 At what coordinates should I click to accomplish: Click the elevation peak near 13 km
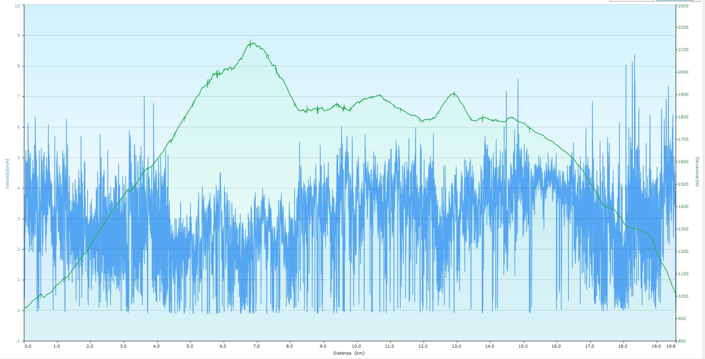point(454,93)
